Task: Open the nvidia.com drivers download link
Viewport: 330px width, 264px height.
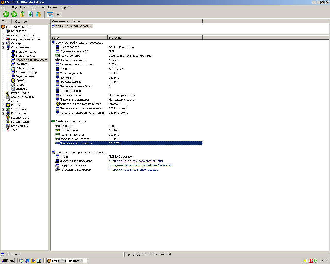Action: tap(141, 165)
